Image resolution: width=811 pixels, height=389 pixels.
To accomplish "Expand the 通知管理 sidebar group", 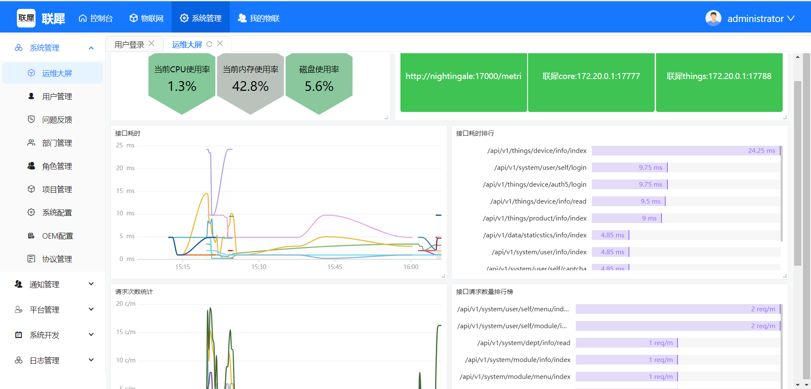I will coord(91,284).
